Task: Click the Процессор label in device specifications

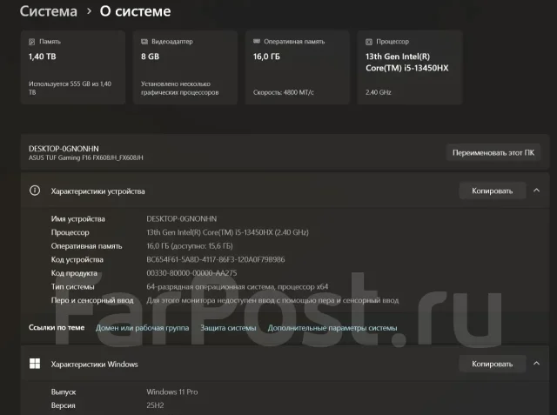Action: [70, 232]
